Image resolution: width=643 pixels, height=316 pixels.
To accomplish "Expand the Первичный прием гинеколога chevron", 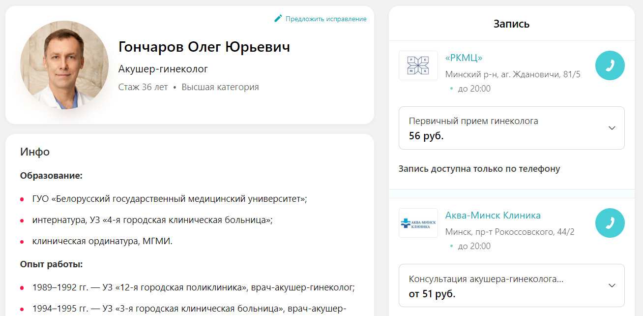I will [612, 128].
